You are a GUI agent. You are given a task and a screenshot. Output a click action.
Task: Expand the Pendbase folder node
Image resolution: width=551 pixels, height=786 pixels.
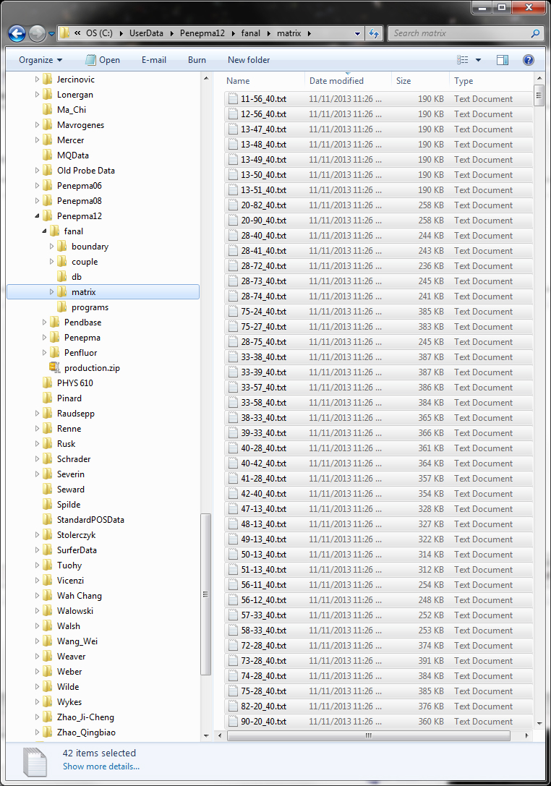tap(45, 322)
